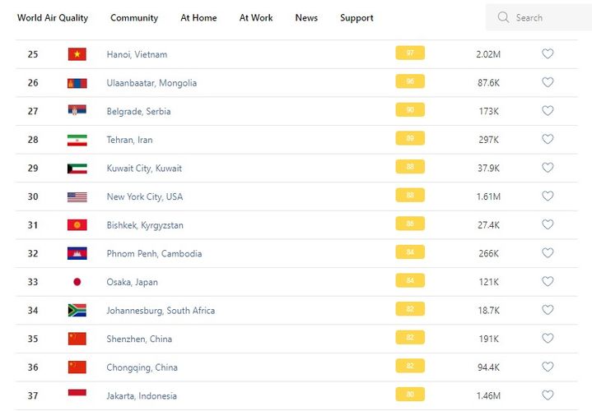Click the Iran flag icon
Viewport: 592px width, 411px height.
[77, 140]
